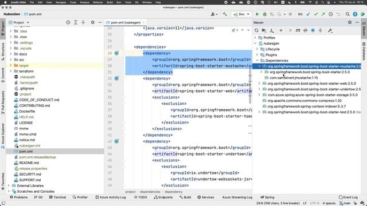Click the main branch in status bar

click(345, 203)
